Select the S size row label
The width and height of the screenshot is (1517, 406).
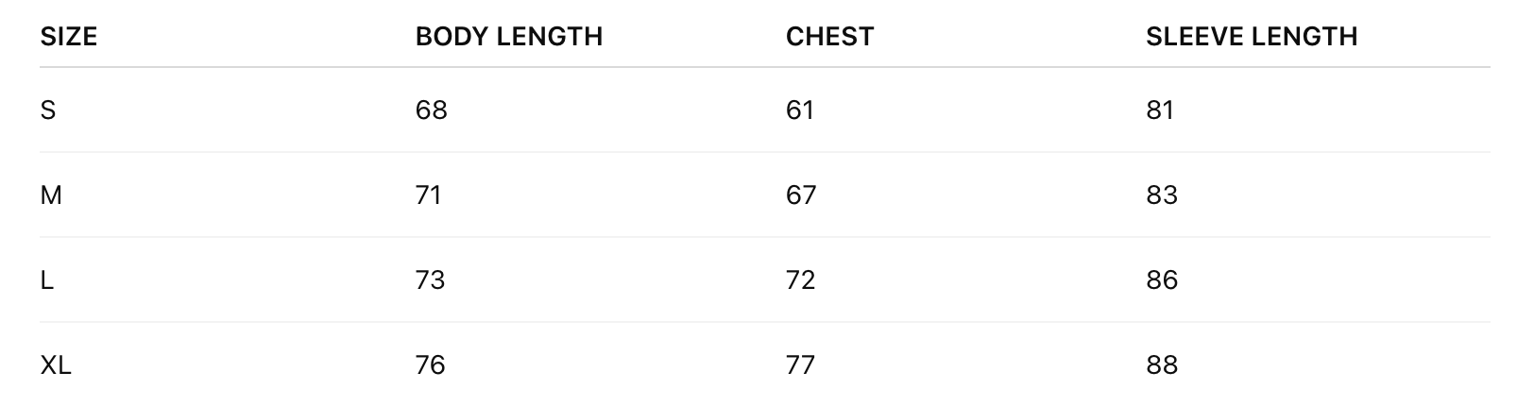(x=48, y=110)
